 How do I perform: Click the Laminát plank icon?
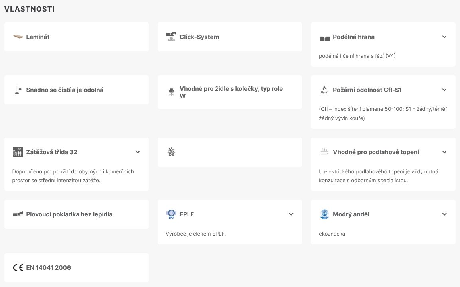[18, 37]
